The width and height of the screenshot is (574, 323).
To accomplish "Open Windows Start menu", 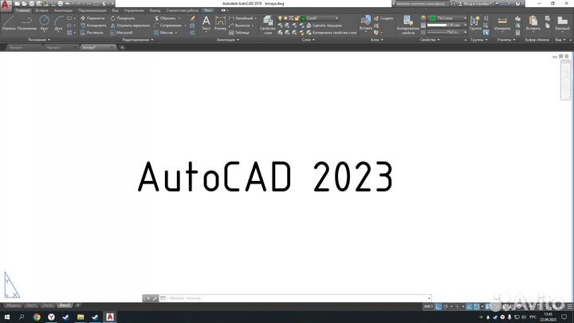I will click(x=7, y=317).
